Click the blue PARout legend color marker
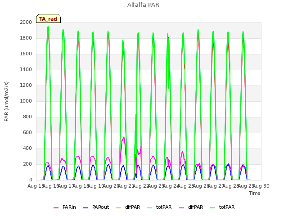Screen dimensions: 288x216 [86, 208]
